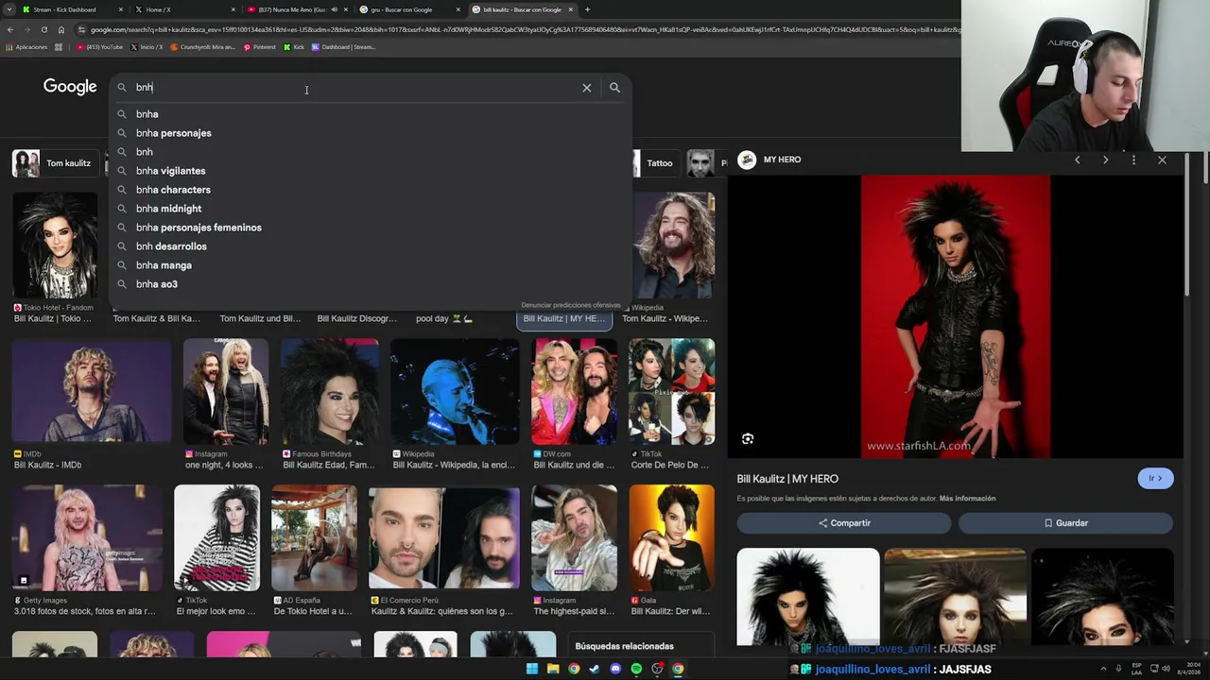This screenshot has width=1210, height=680.
Task: Click the browser address bar URL
Action: (x=525, y=29)
